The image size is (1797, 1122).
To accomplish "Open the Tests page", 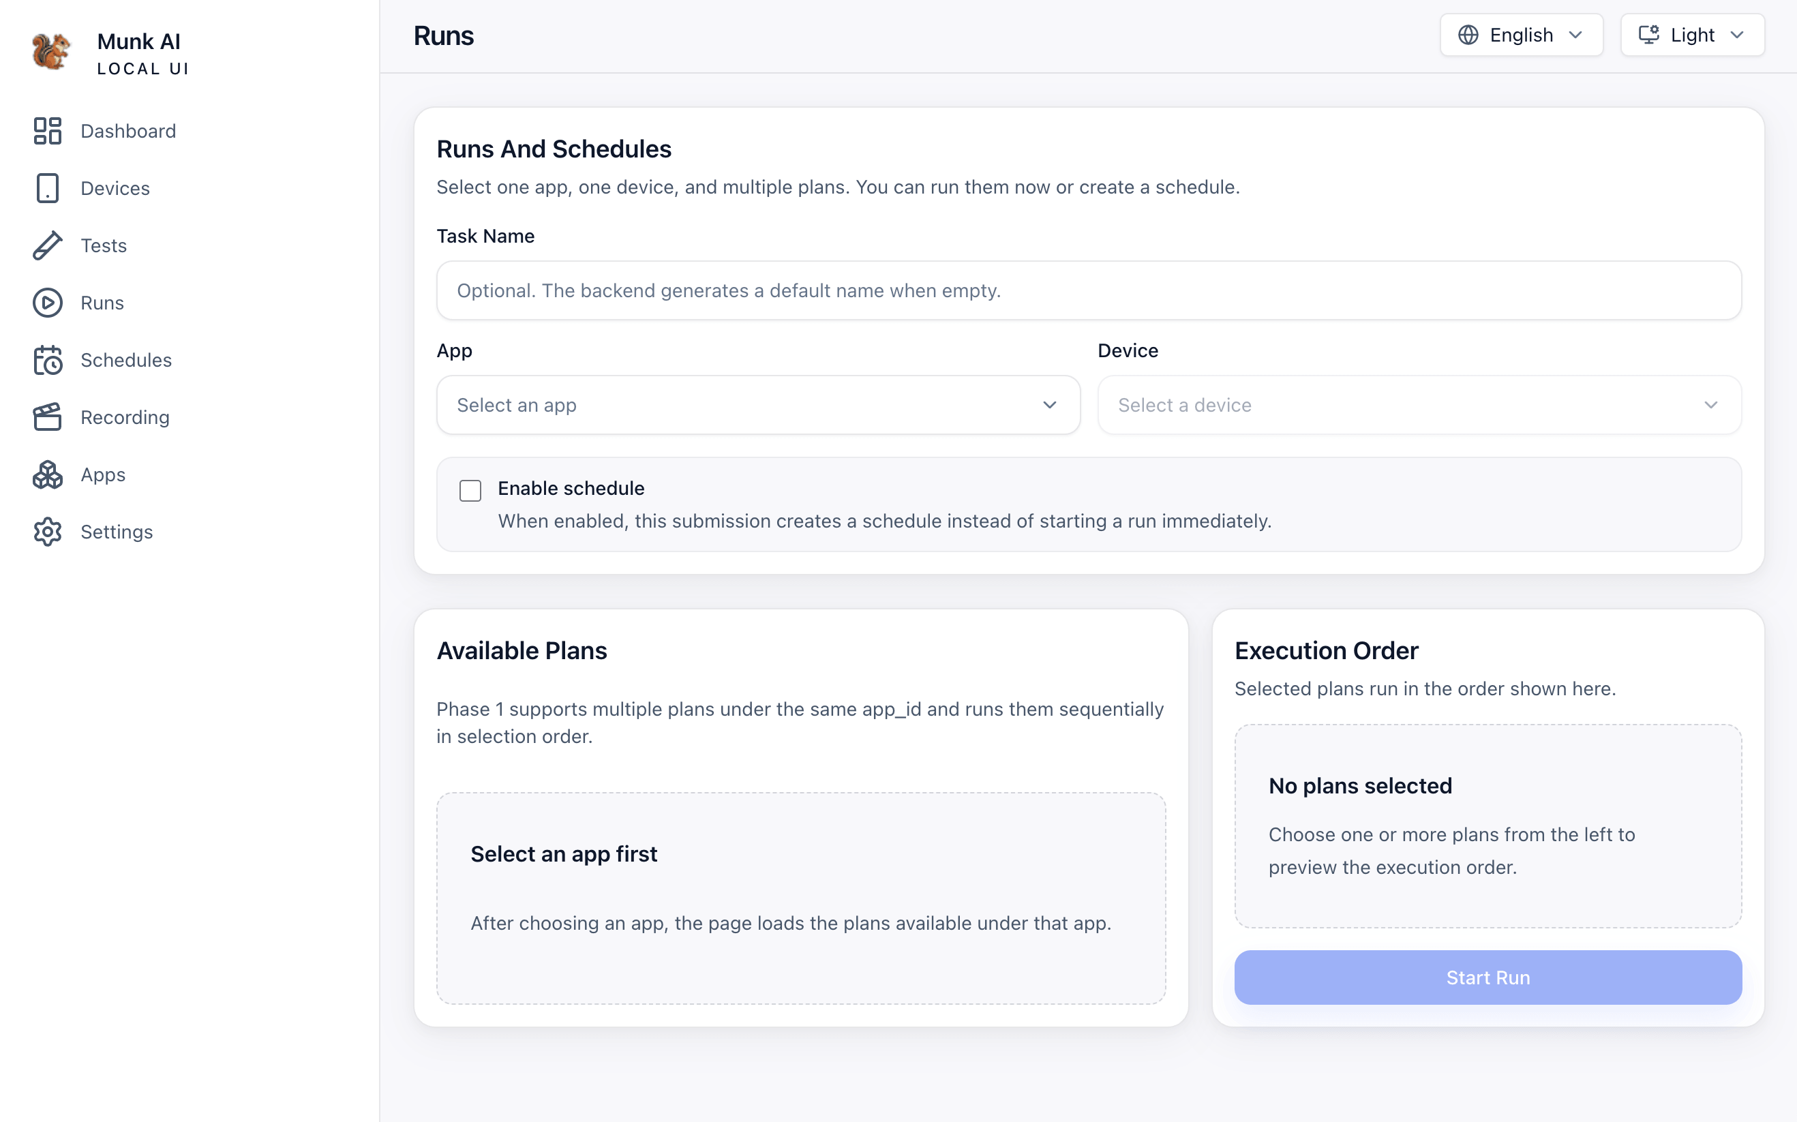I will pos(103,245).
